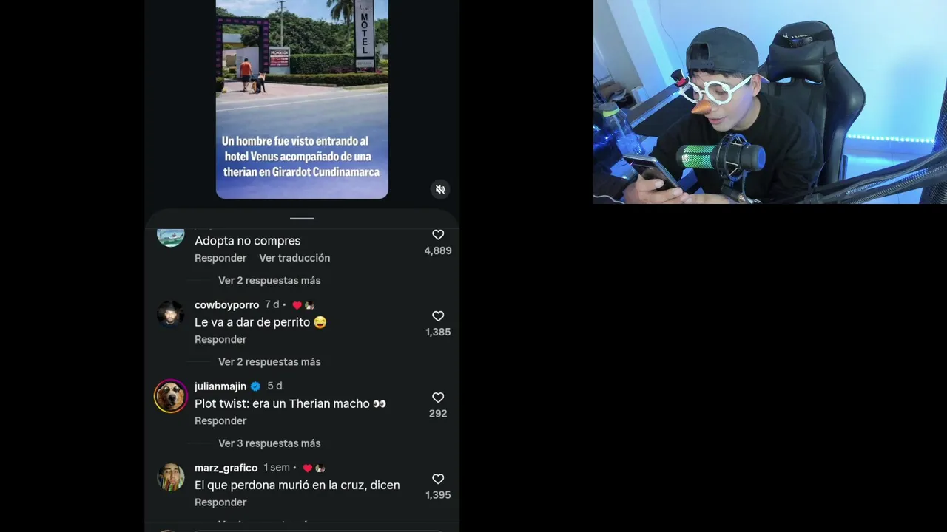Grab the comments sheet drag handle
This screenshot has width=947, height=532.
(302, 219)
